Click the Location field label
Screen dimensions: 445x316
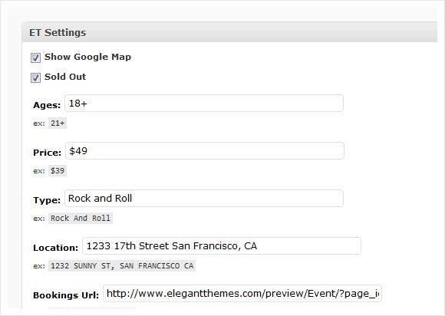(x=55, y=248)
